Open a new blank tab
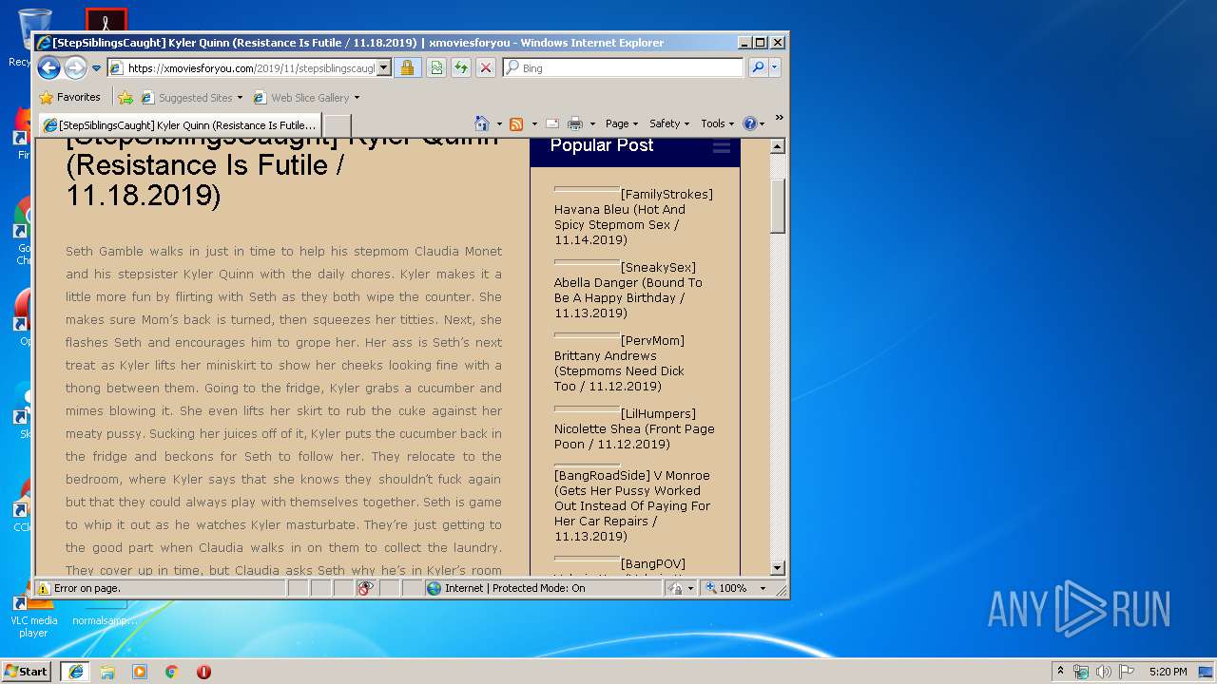1217x684 pixels. 338,125
